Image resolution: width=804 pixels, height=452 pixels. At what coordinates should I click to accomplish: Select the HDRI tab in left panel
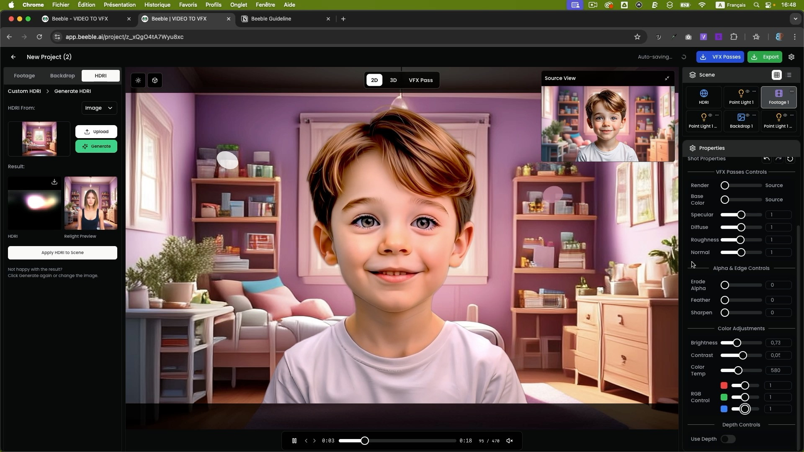(100, 76)
